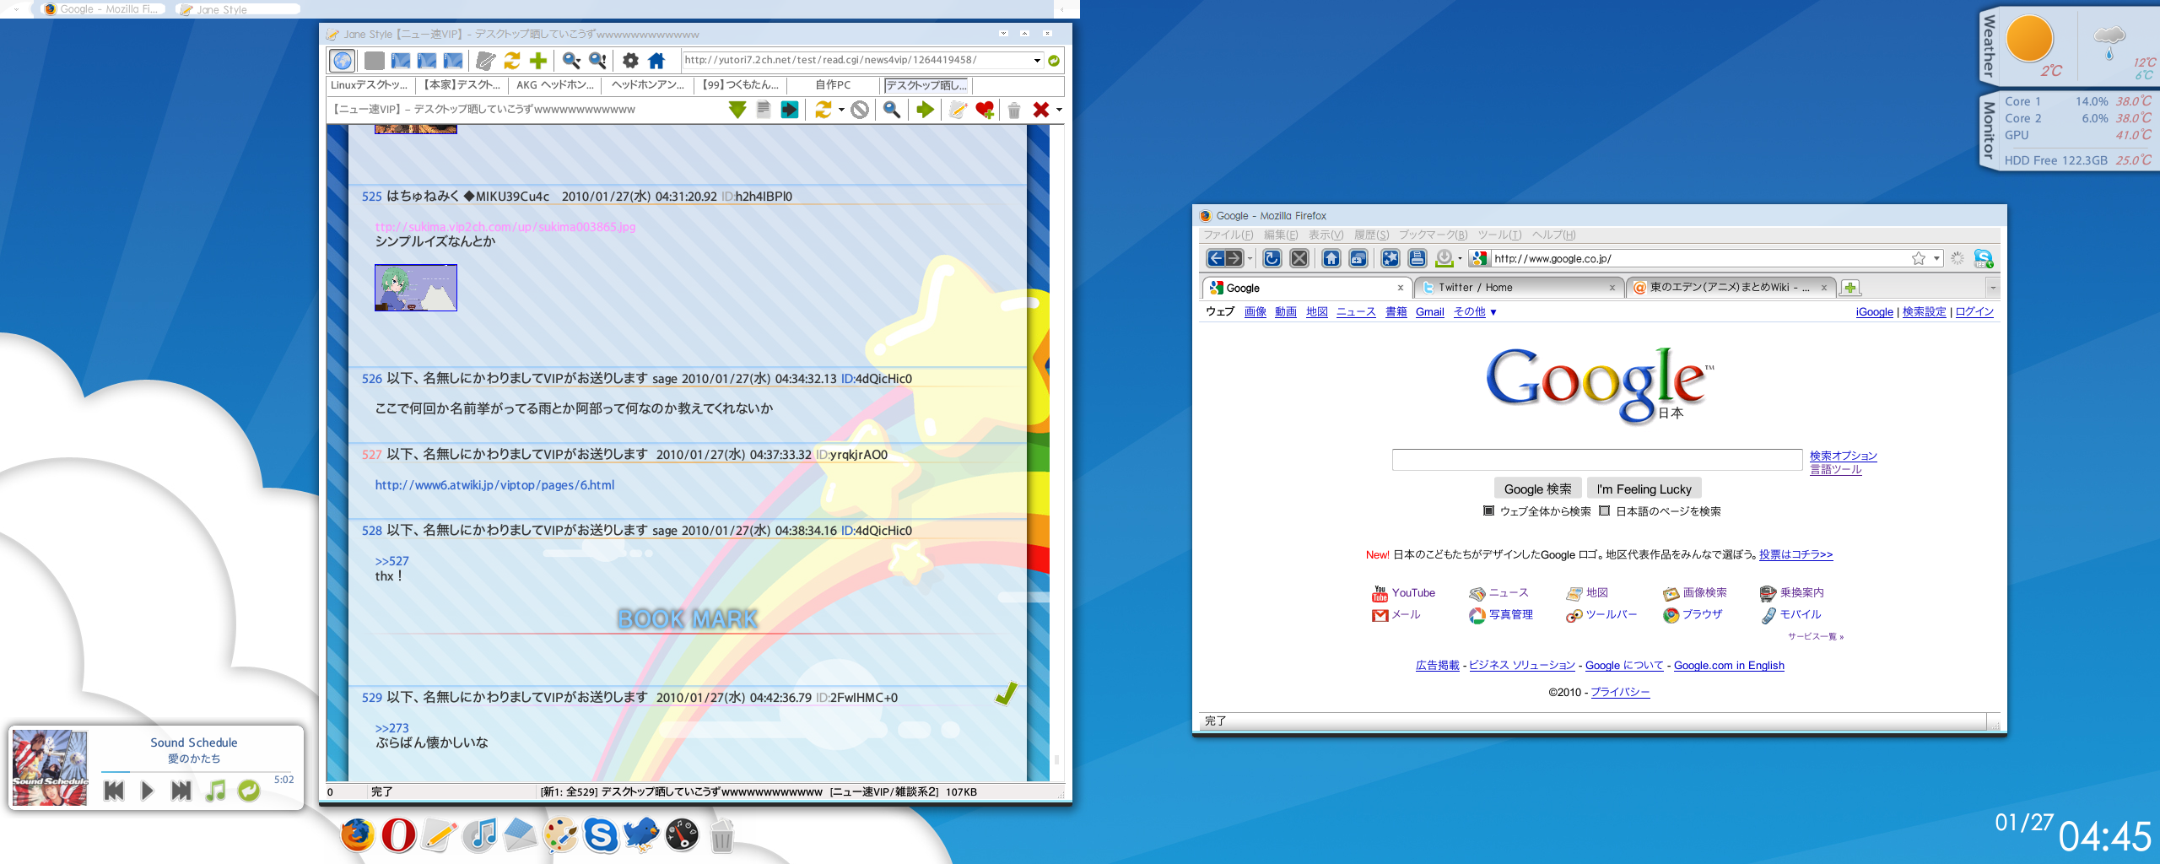2160x864 pixels.
Task: Add thread to favorites with red heart icon
Action: tap(985, 110)
